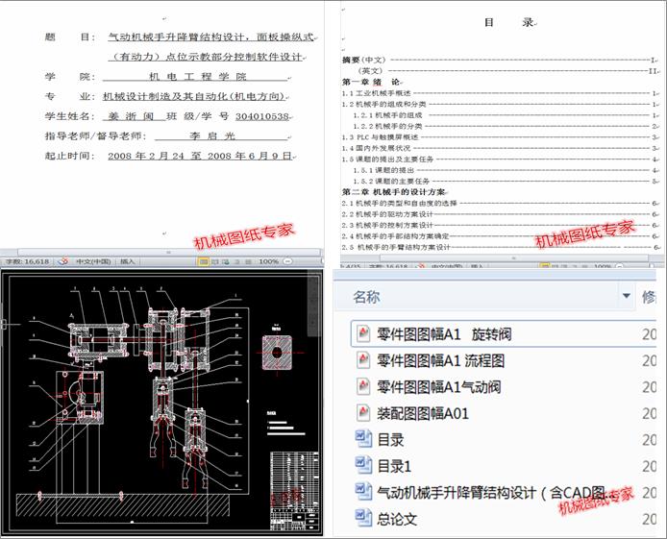Toggle the 插入 insert mode in the left status bar

tap(127, 261)
